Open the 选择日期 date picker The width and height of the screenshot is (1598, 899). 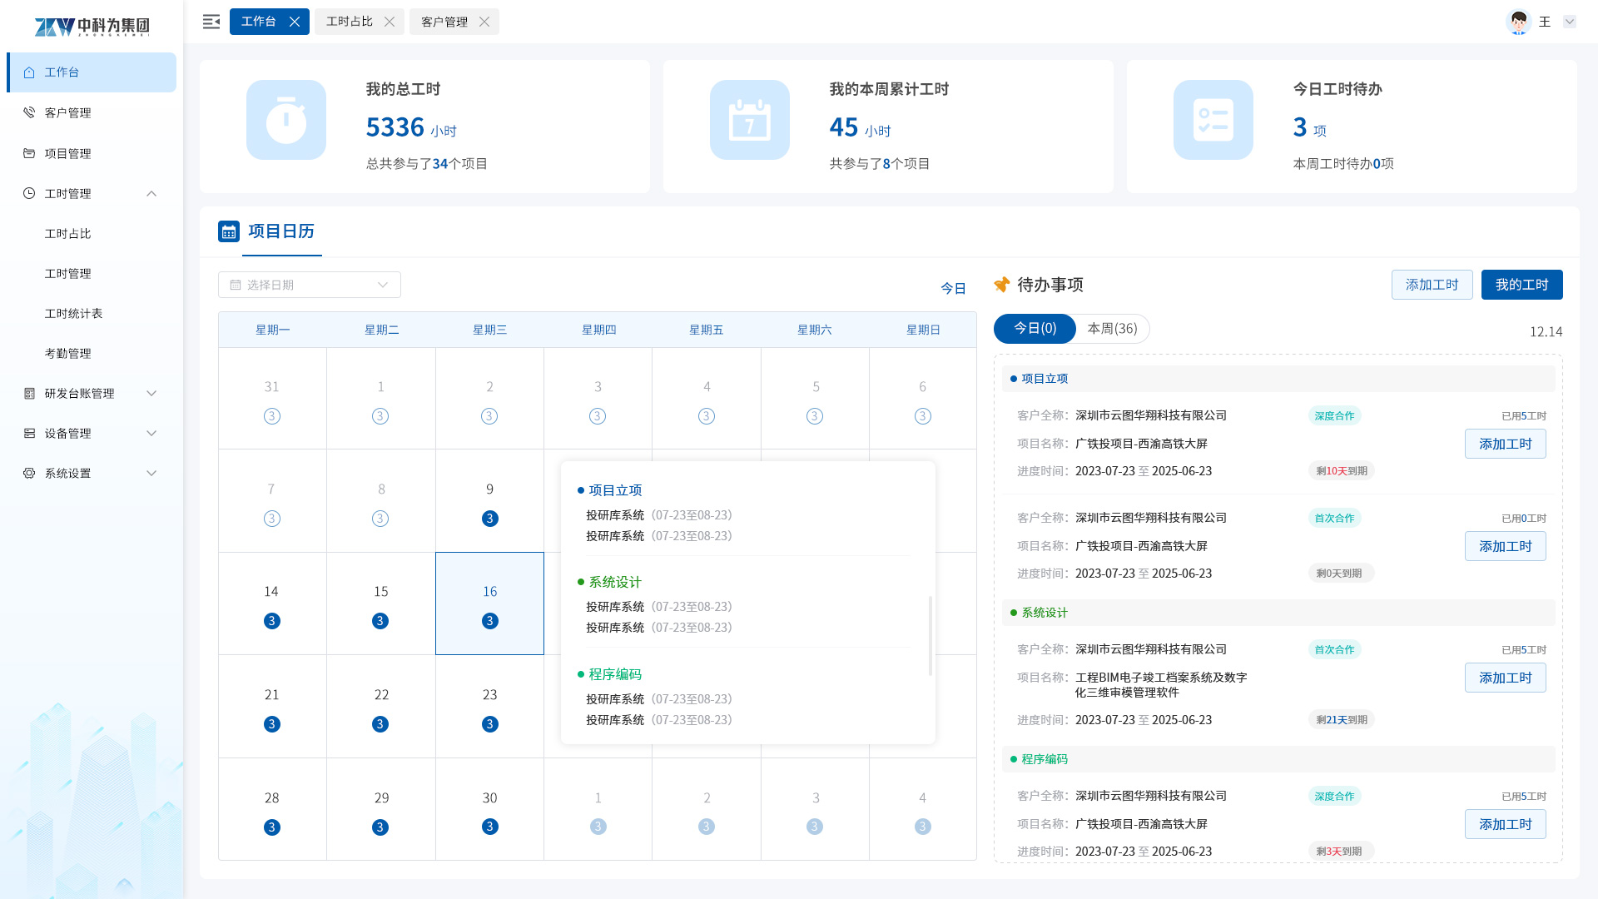tap(309, 285)
